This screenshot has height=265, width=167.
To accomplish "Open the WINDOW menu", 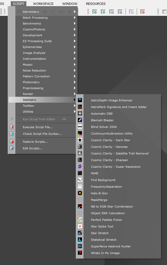I will (x=70, y=3).
